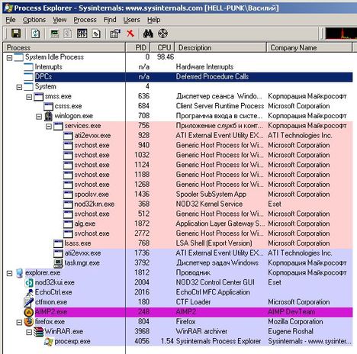
Task: Click the winlogon.exe process icon
Action: (48, 116)
